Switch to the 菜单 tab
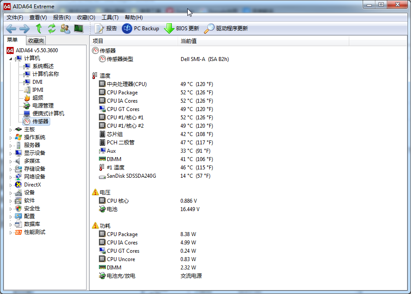This screenshot has width=411, height=294. tap(12, 40)
